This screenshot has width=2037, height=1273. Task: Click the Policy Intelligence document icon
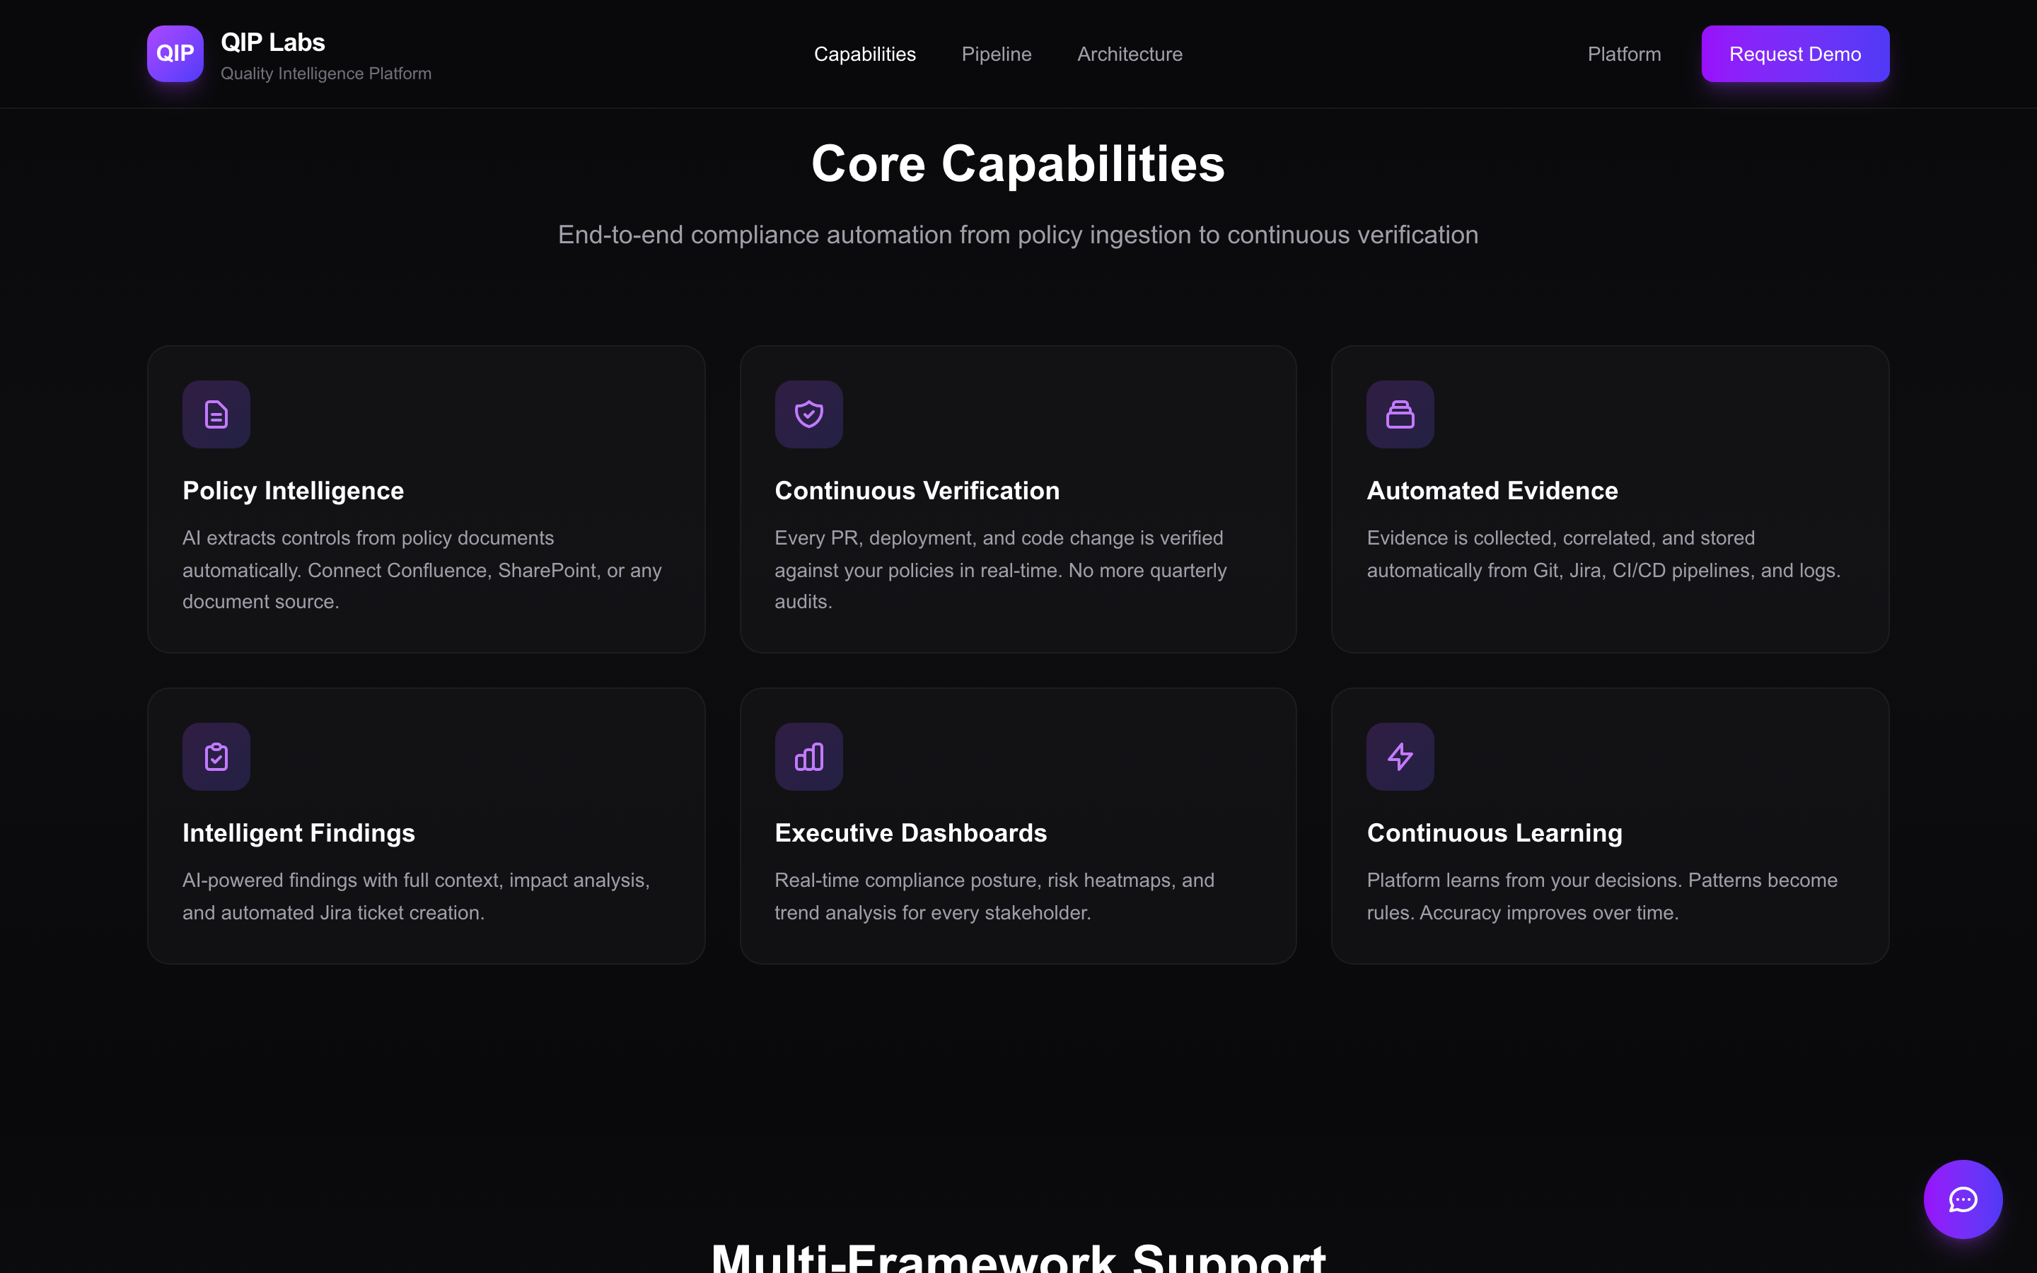pos(216,414)
